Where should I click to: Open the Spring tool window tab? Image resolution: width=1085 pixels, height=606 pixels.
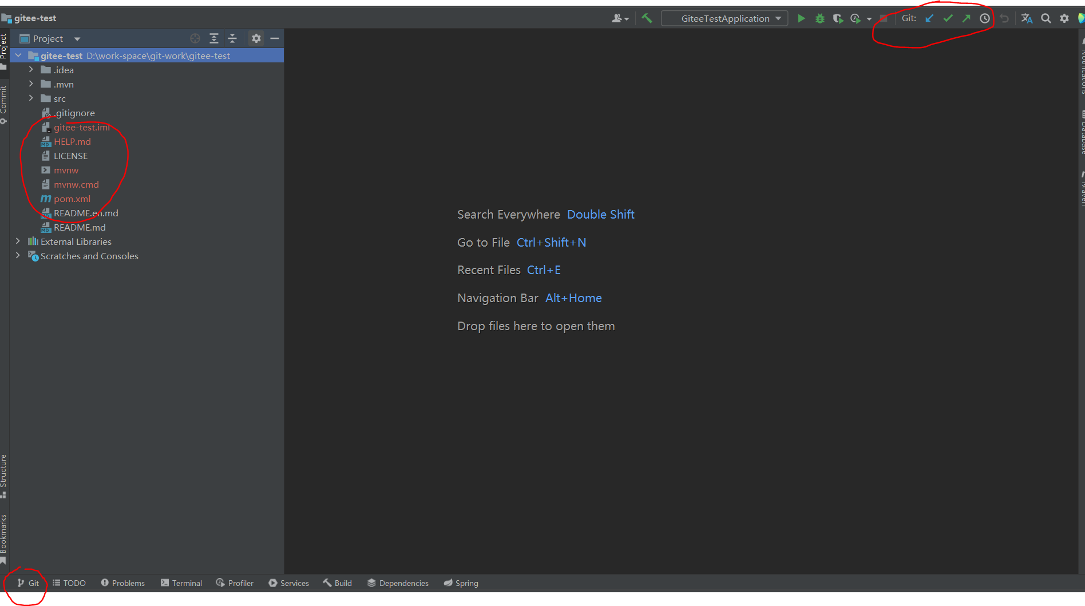pyautogui.click(x=461, y=583)
